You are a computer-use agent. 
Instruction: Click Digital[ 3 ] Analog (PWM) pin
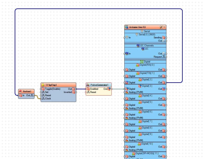pyautogui.click(x=124, y=92)
